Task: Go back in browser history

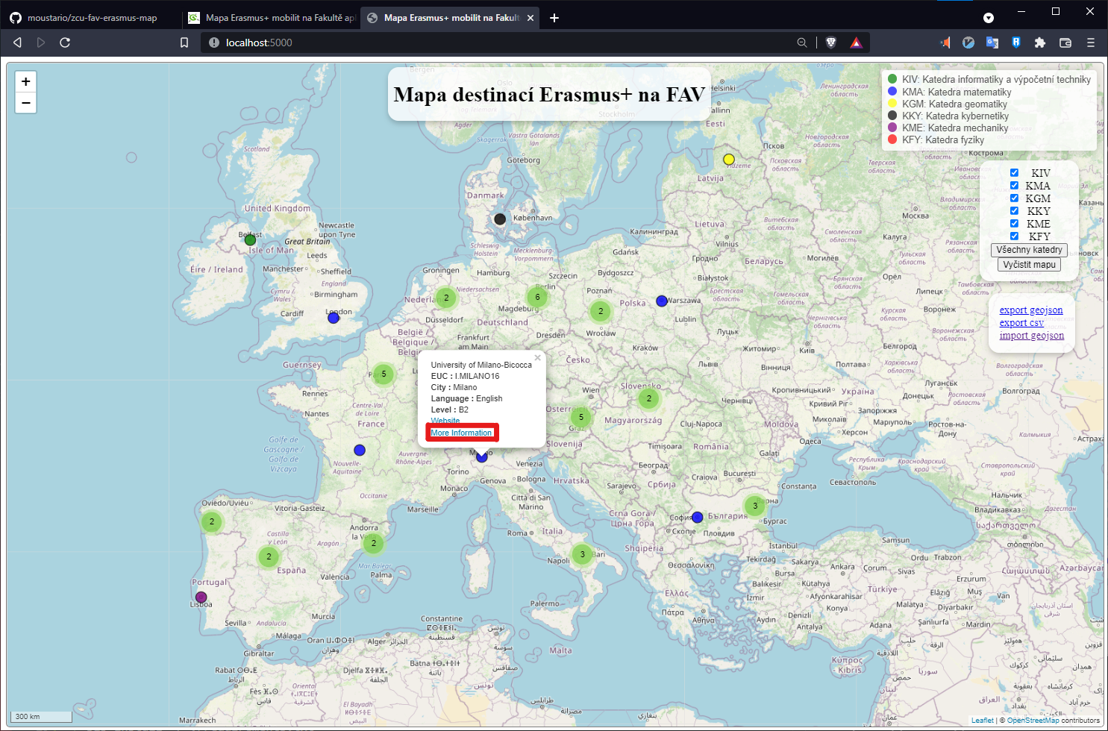Action: [x=17, y=43]
